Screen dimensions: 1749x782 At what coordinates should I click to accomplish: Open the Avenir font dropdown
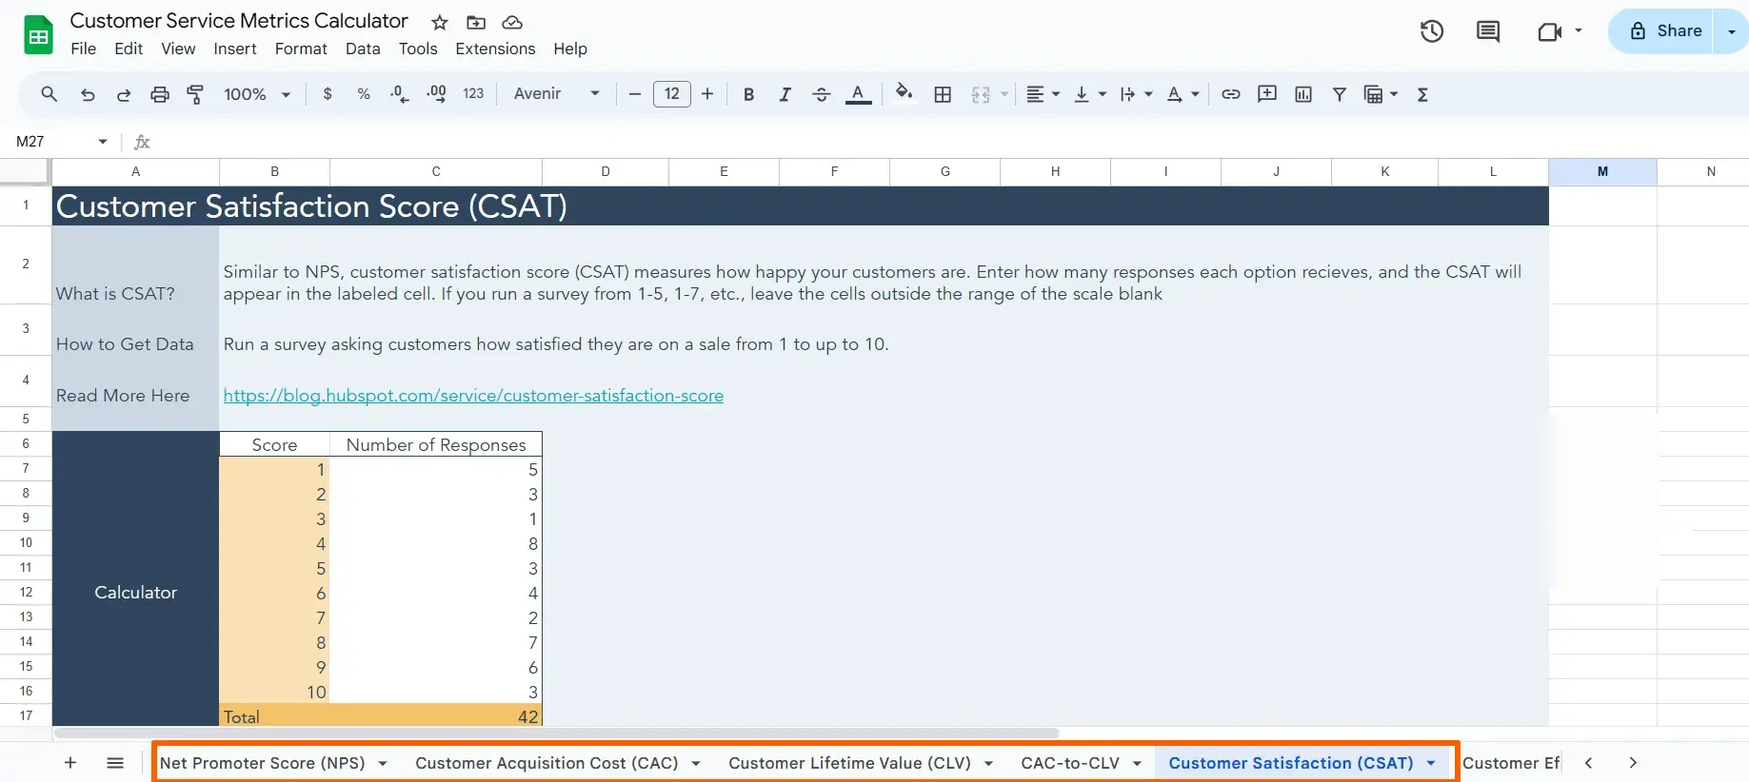click(557, 94)
